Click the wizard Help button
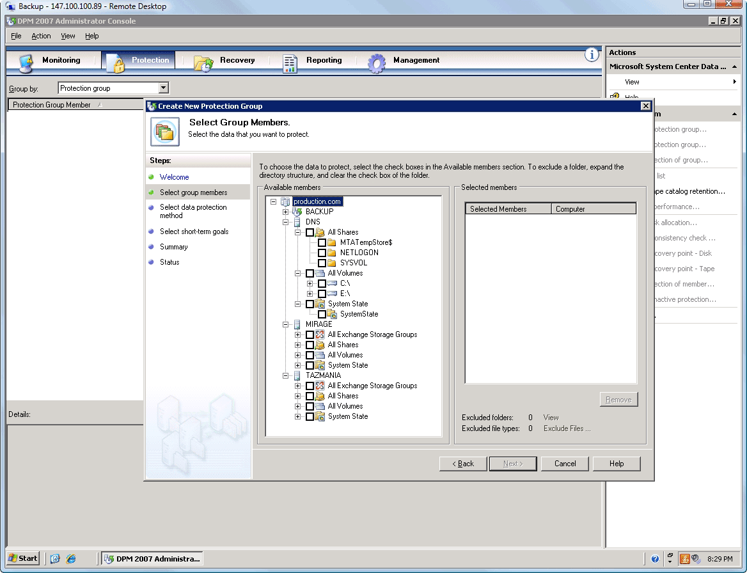Viewport: 747px width, 573px height. coord(617,464)
